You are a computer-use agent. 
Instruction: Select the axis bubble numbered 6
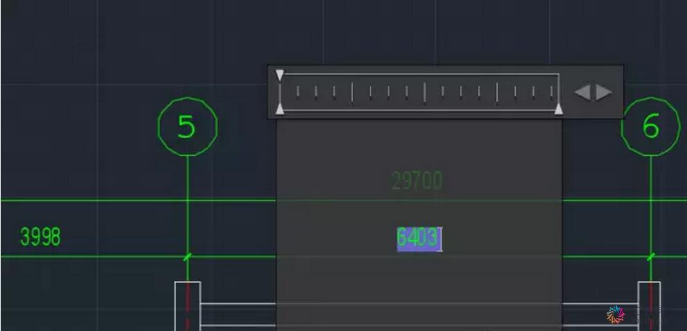650,127
